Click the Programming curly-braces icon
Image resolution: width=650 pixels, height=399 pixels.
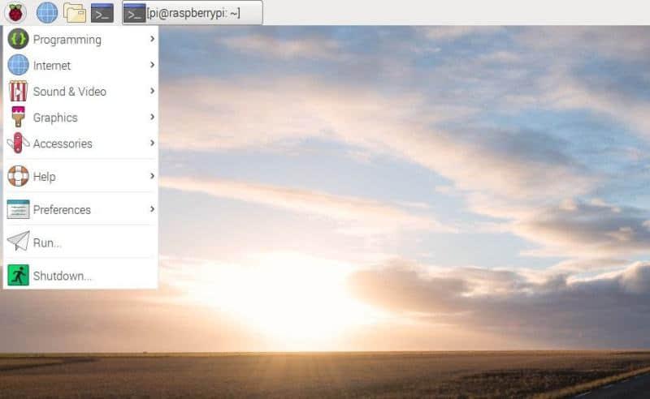click(18, 39)
